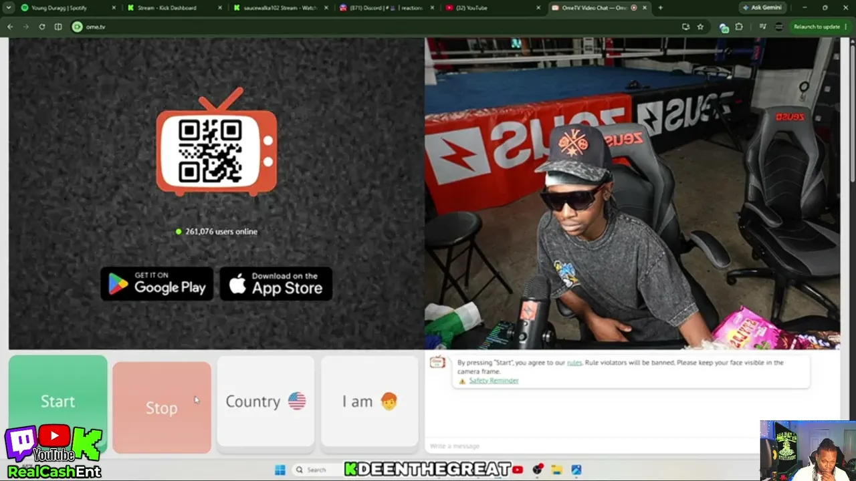Image resolution: width=856 pixels, height=481 pixels.
Task: Open the Windows Start menu
Action: point(280,470)
